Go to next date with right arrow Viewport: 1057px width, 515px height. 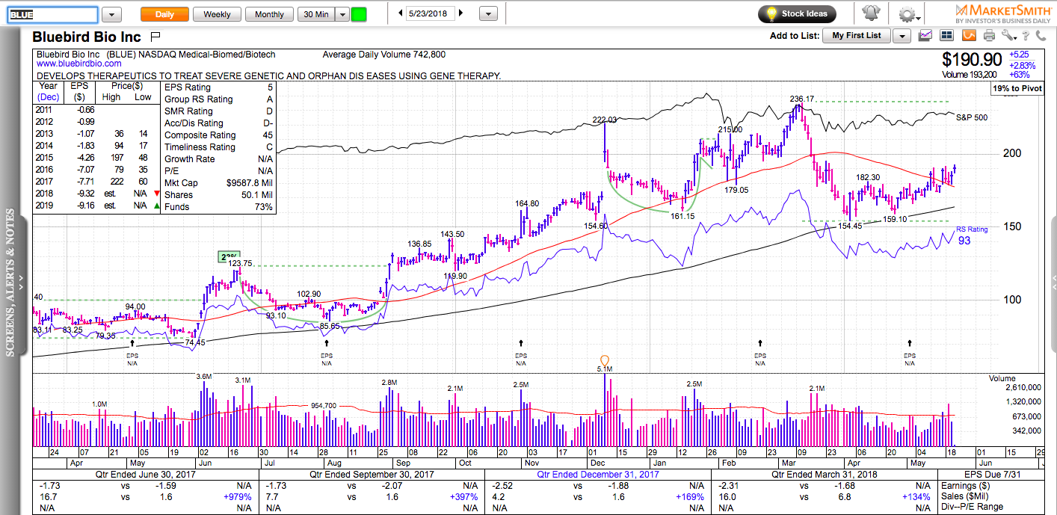click(x=460, y=13)
